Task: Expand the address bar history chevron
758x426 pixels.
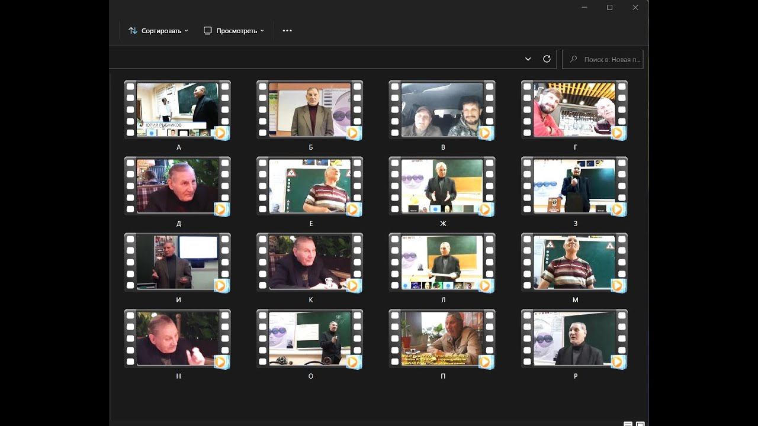Action: tap(528, 59)
